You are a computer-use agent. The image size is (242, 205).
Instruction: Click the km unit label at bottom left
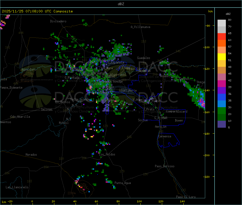click(x=4, y=202)
